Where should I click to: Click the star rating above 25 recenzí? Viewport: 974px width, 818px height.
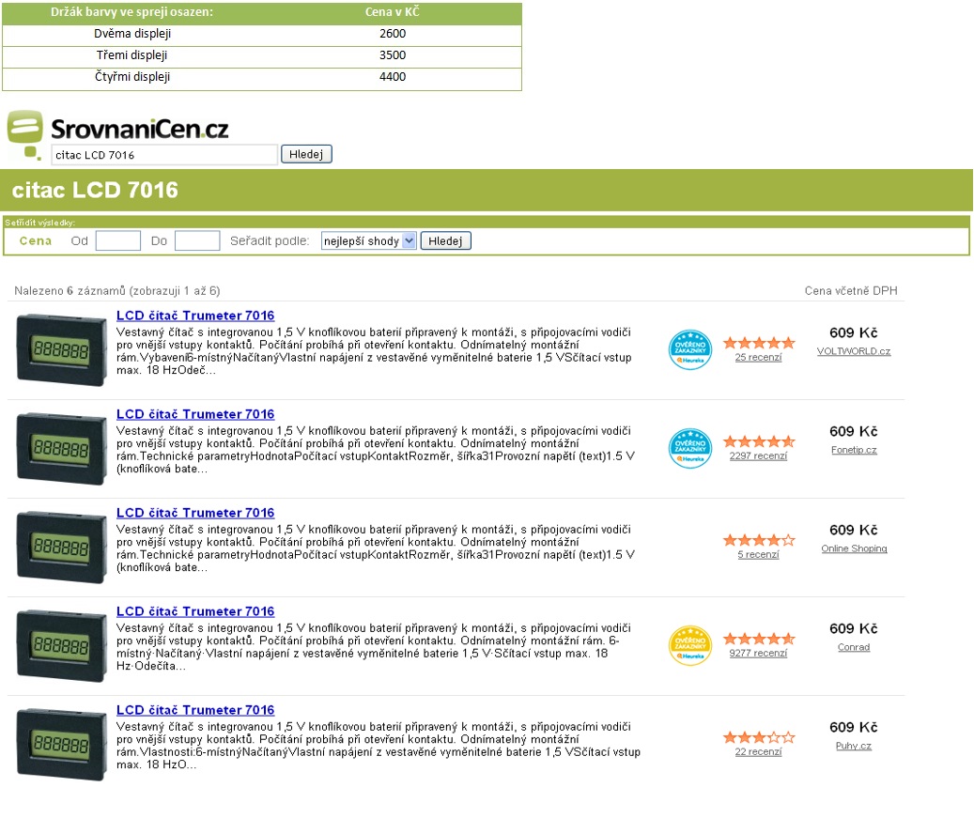point(759,343)
